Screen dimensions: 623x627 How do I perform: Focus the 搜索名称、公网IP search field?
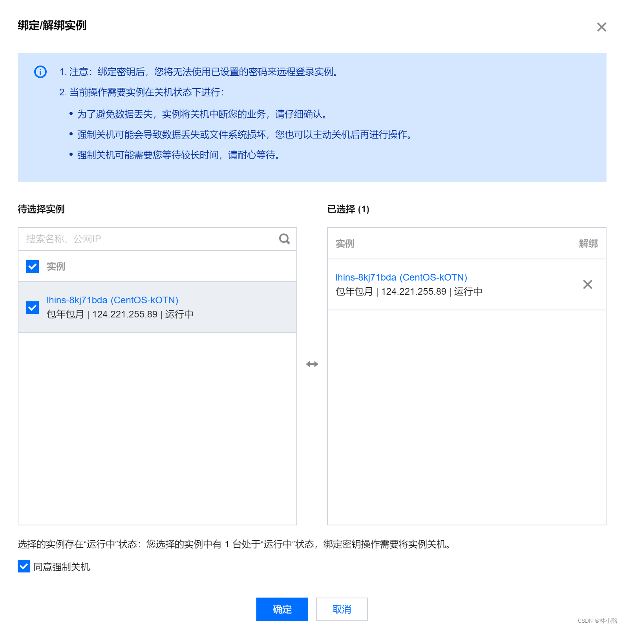coord(157,239)
